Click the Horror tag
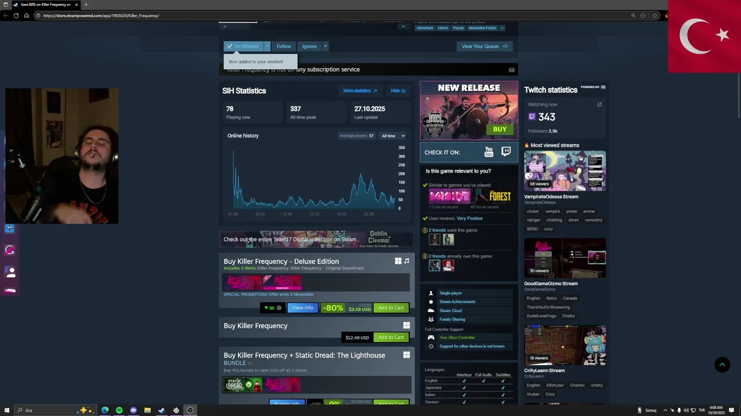The image size is (741, 416). pyautogui.click(x=443, y=28)
